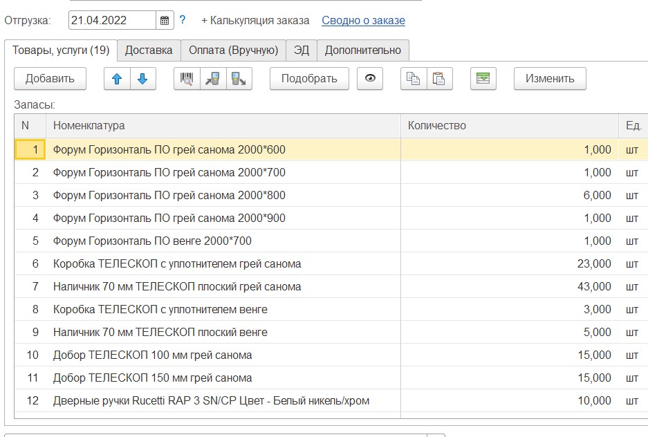Click upload to data terminal icon
The image size is (648, 437).
pos(239,79)
